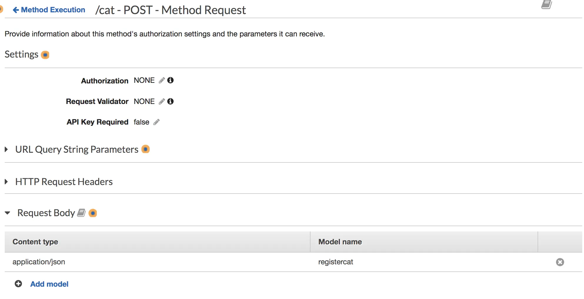
Task: Click the Request Body documentation book icon
Action: (81, 213)
